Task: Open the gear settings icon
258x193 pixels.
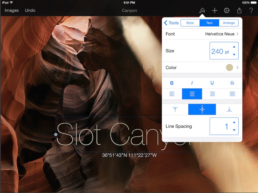Action: (227, 11)
